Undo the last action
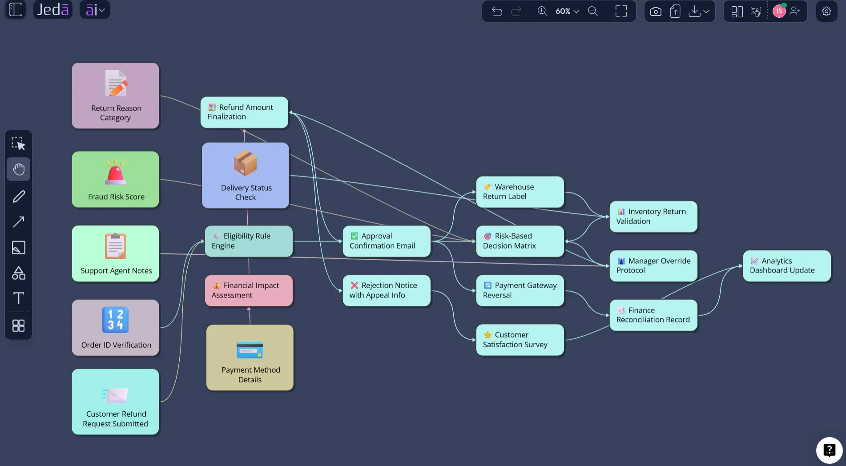The height and width of the screenshot is (466, 846). [497, 11]
